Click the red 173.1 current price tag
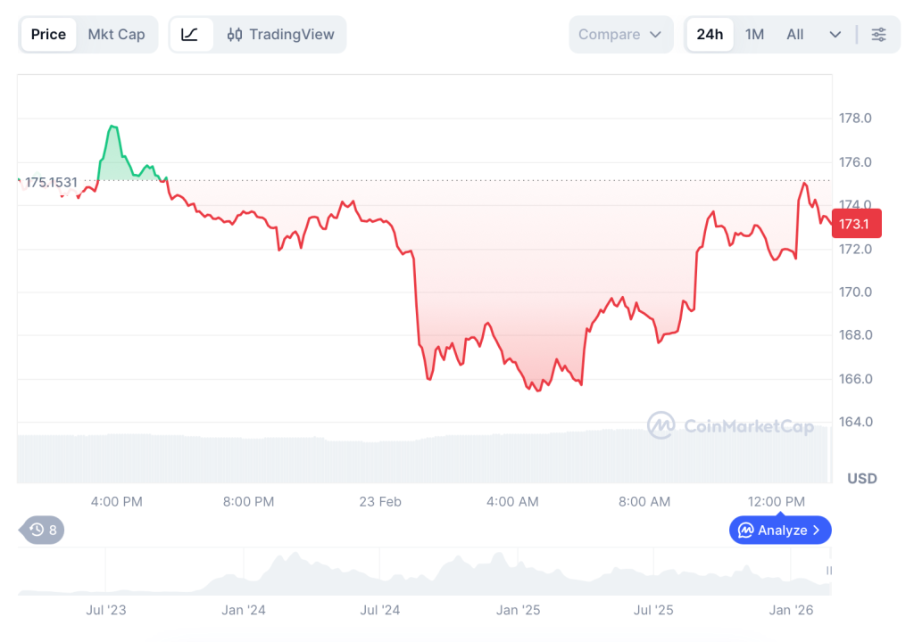Screen dimensions: 914x642 [856, 223]
